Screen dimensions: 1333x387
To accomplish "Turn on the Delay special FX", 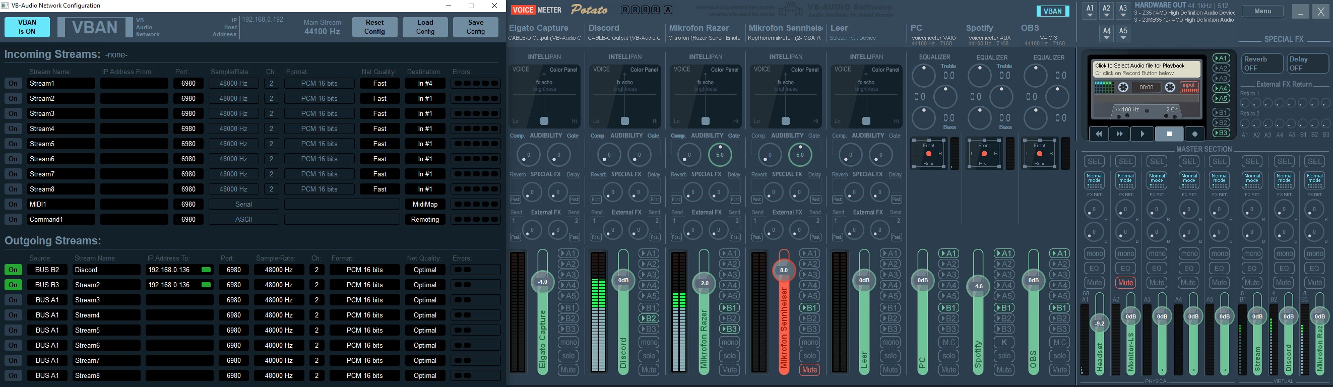I will 1308,63.
